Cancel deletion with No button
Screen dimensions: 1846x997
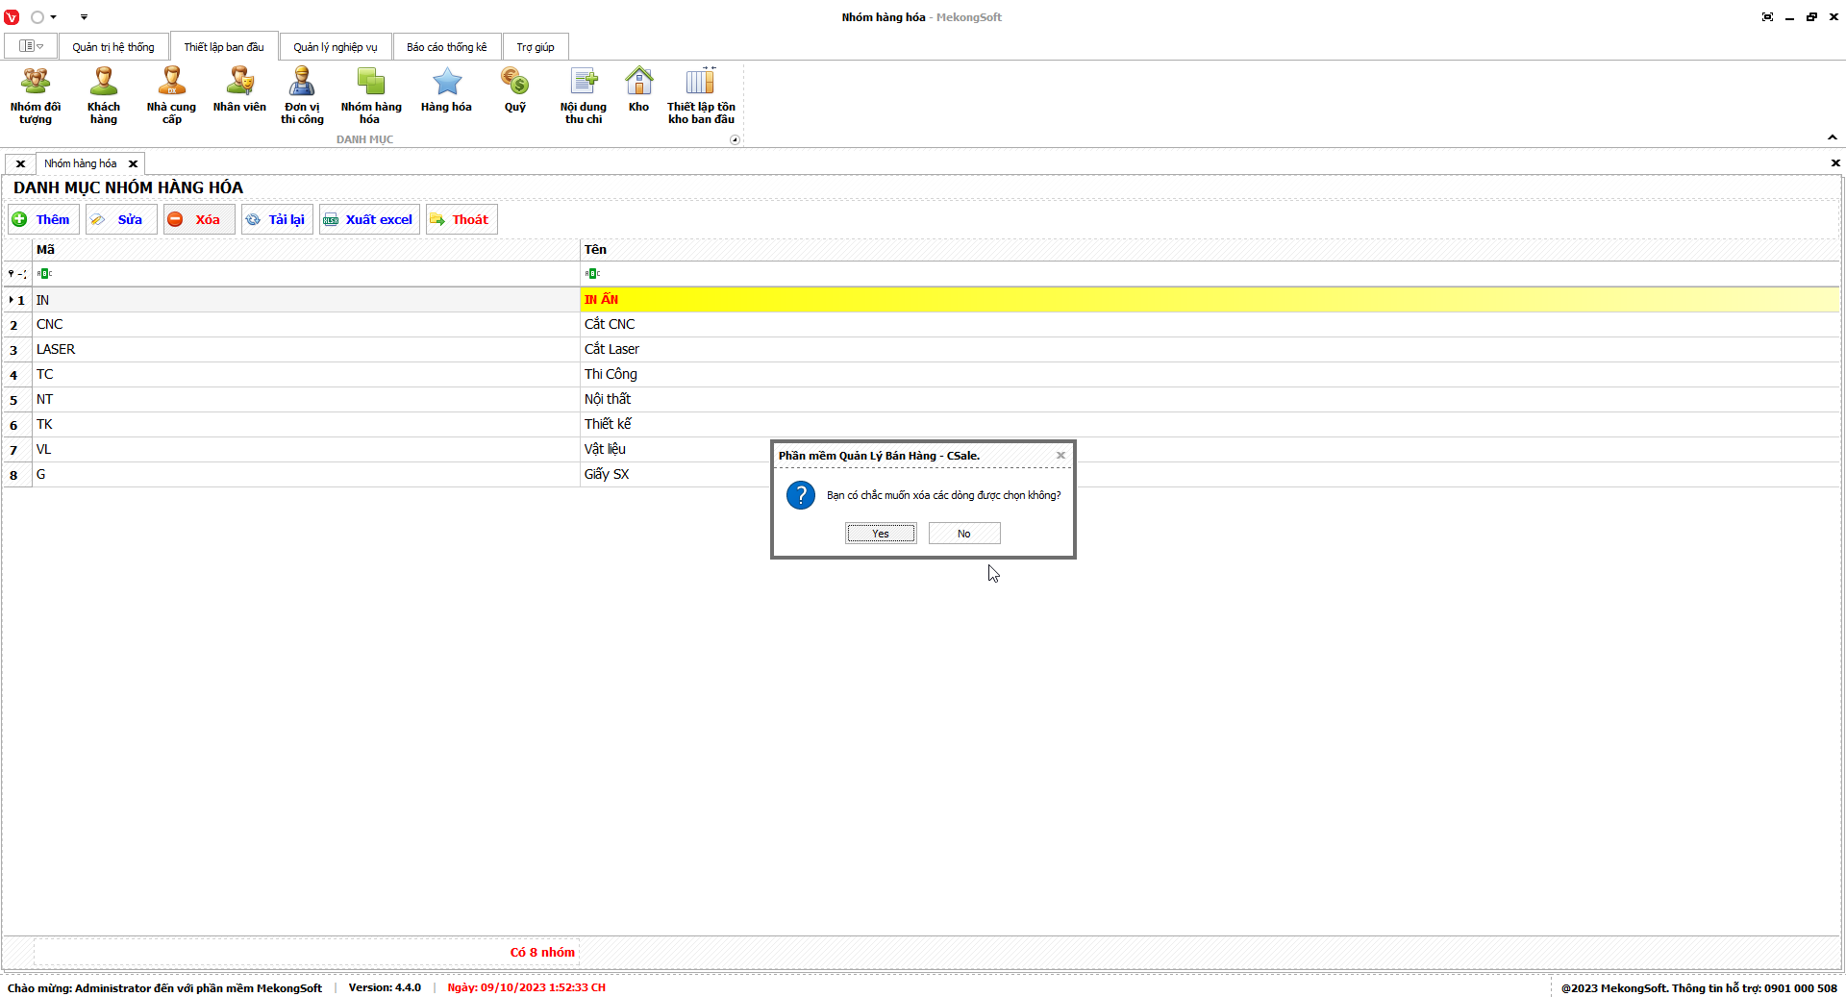[x=964, y=534]
